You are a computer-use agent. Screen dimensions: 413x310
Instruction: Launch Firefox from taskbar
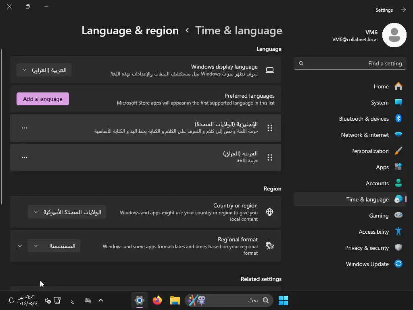pos(157,300)
